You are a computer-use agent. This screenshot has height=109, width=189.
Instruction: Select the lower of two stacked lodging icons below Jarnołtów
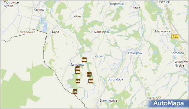[x=78, y=72]
